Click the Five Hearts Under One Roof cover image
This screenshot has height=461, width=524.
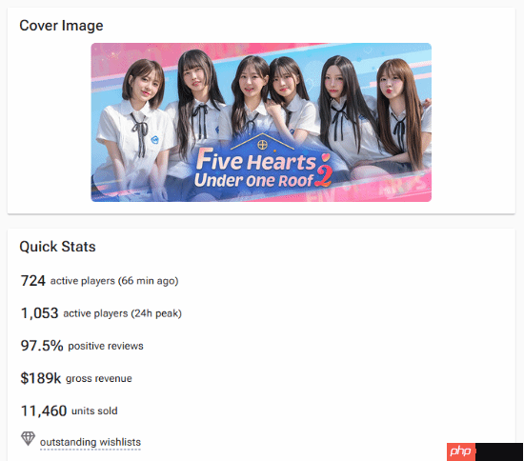pyautogui.click(x=261, y=122)
